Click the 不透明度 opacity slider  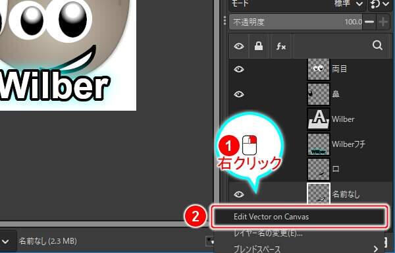(x=296, y=22)
